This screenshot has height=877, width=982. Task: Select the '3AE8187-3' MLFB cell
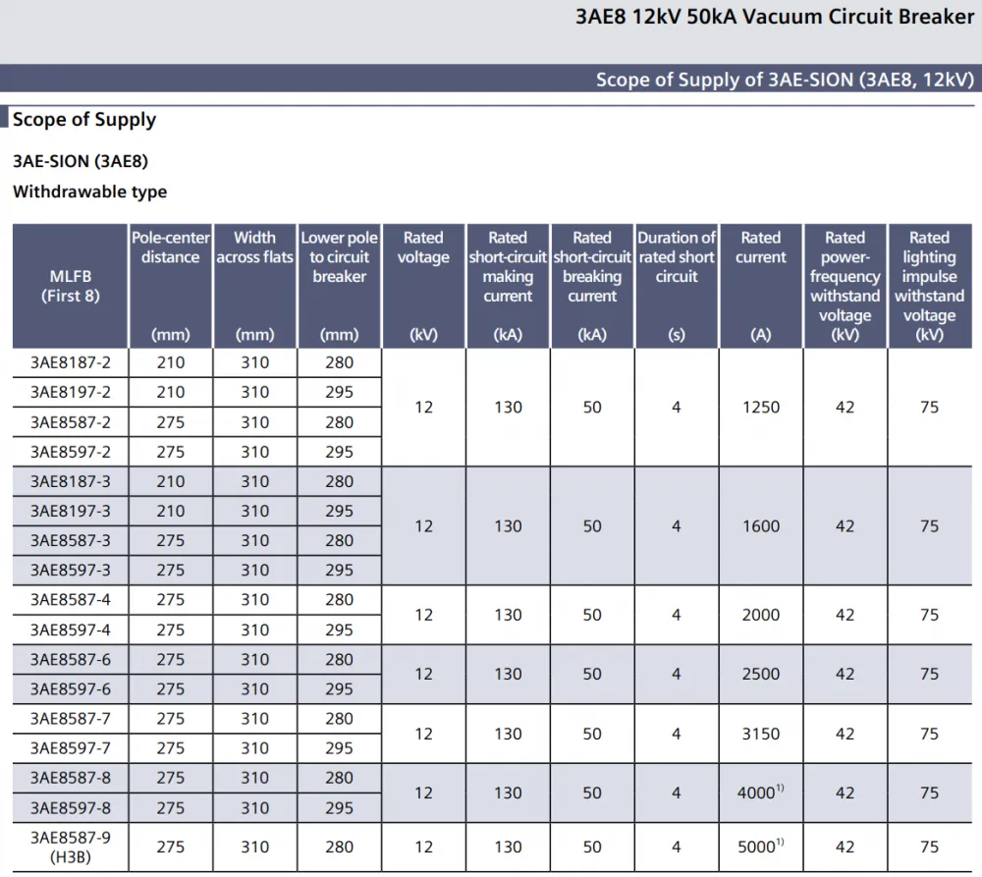70,481
